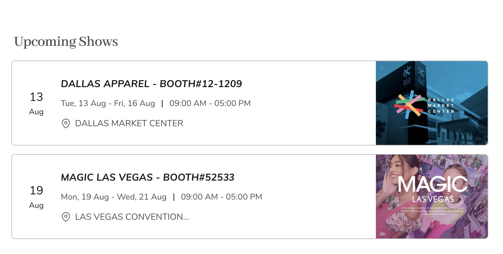Screen dimensions: 503x254
Task: Click the Aug month label under 13
Action: [36, 112]
